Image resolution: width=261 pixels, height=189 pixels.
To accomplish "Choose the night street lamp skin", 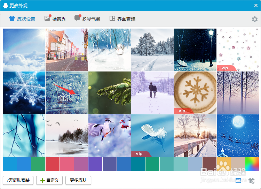I will pos(195,50).
